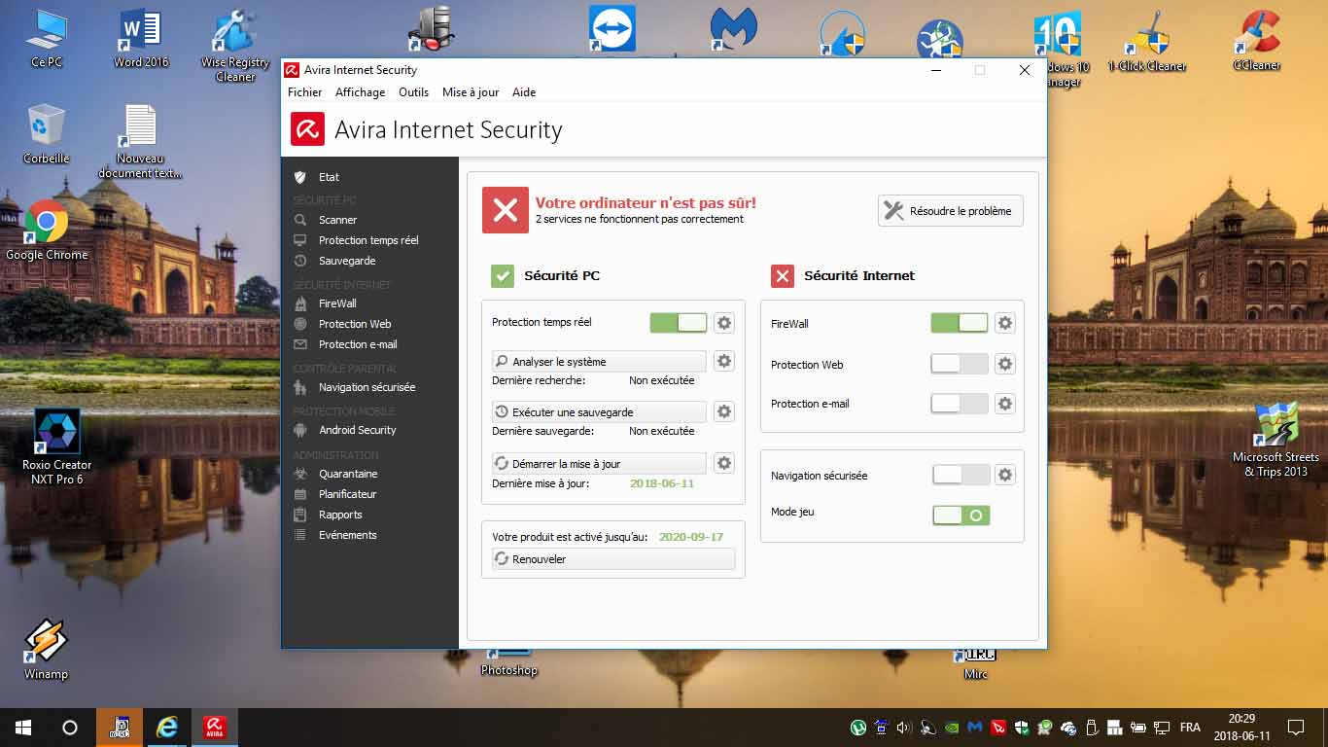
Task: Select Protection temps réel in sidebar
Action: tap(368, 240)
